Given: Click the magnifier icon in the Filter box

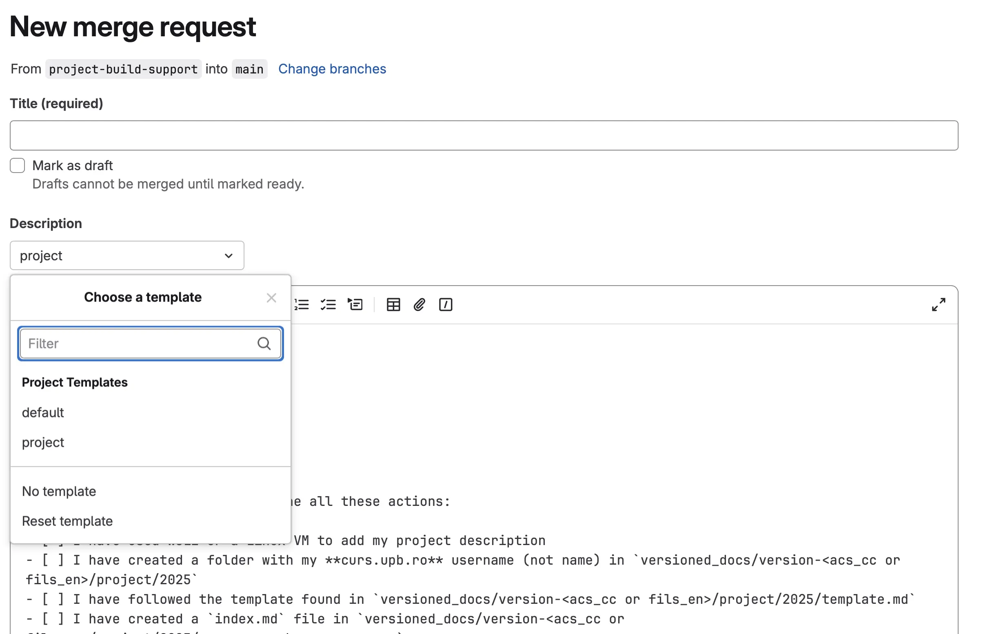Looking at the screenshot, I should pos(264,344).
